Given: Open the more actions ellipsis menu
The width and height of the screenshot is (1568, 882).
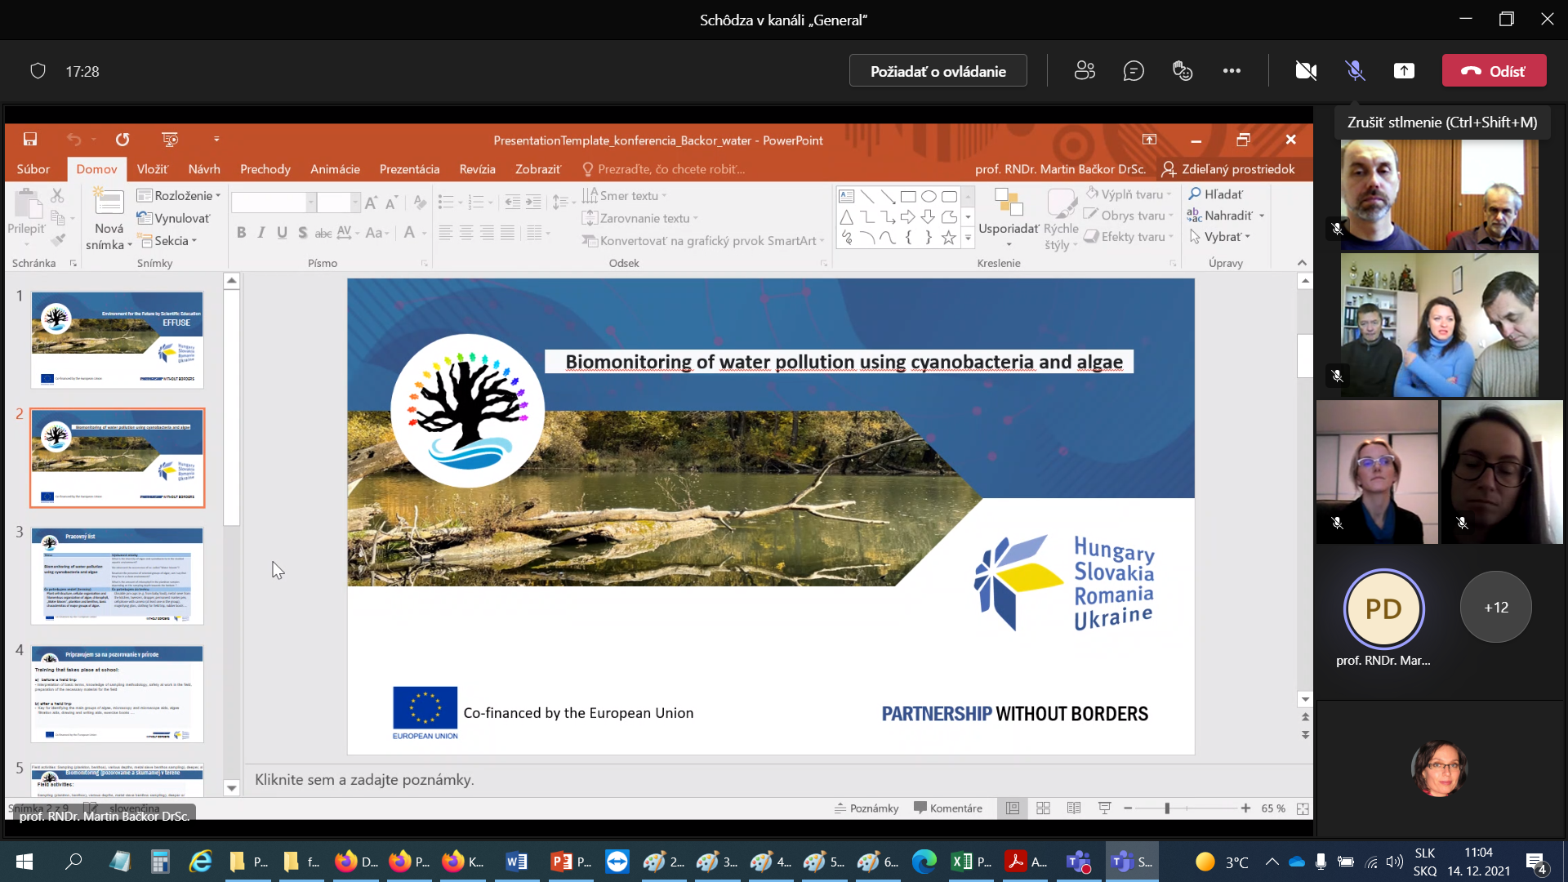Looking at the screenshot, I should (x=1232, y=71).
